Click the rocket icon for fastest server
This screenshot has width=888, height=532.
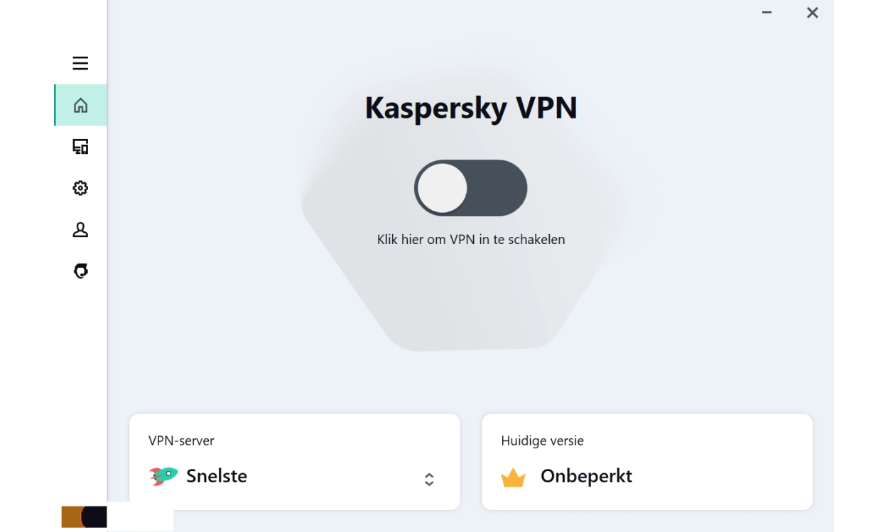click(x=163, y=476)
